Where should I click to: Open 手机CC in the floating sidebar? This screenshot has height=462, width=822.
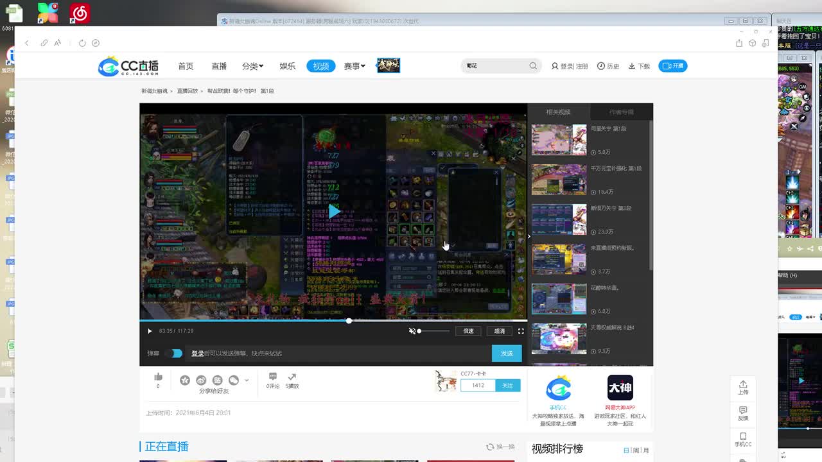coord(743,440)
